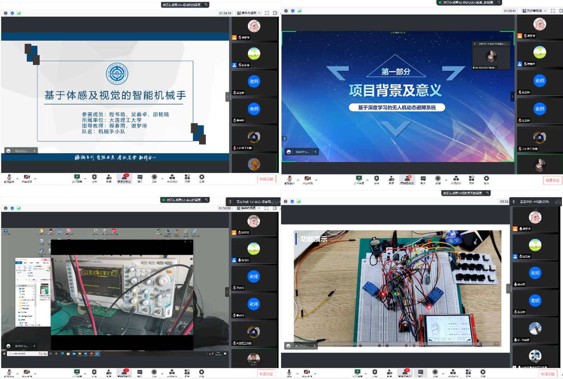
Task: Open Chat in the breadboard demo meeting toolbar
Action: coord(420,373)
